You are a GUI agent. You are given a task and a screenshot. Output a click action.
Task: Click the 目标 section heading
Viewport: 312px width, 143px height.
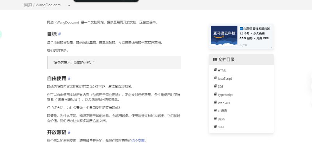pos(52,34)
